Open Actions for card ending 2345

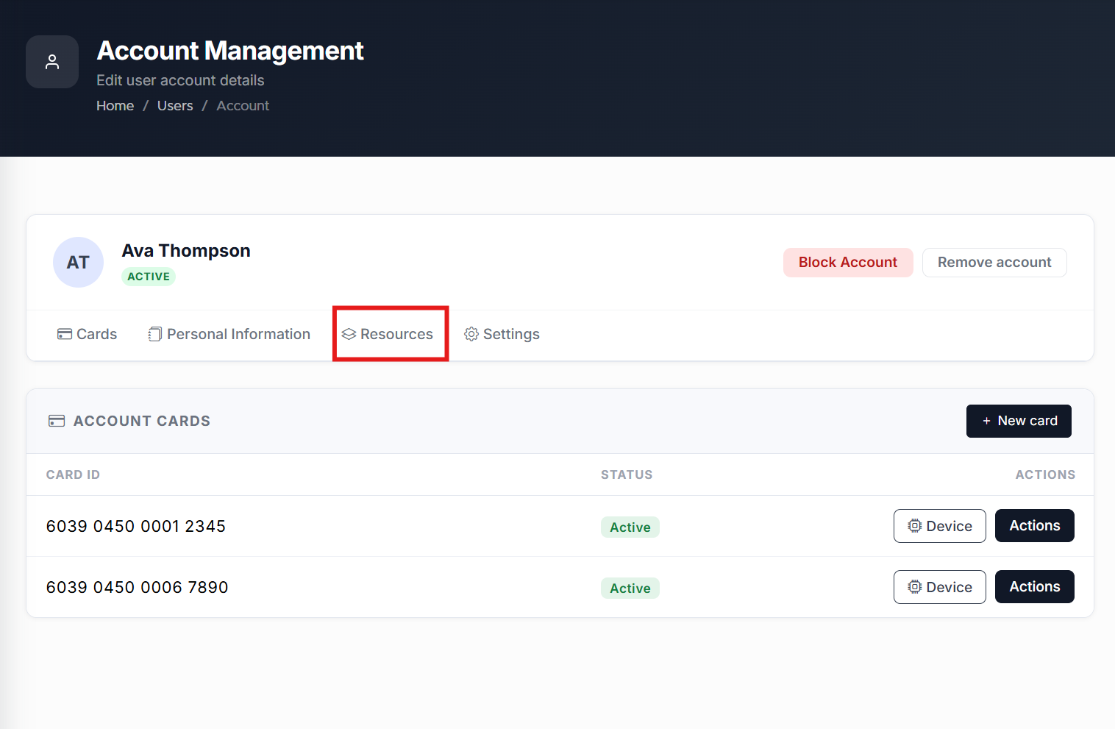click(1035, 526)
